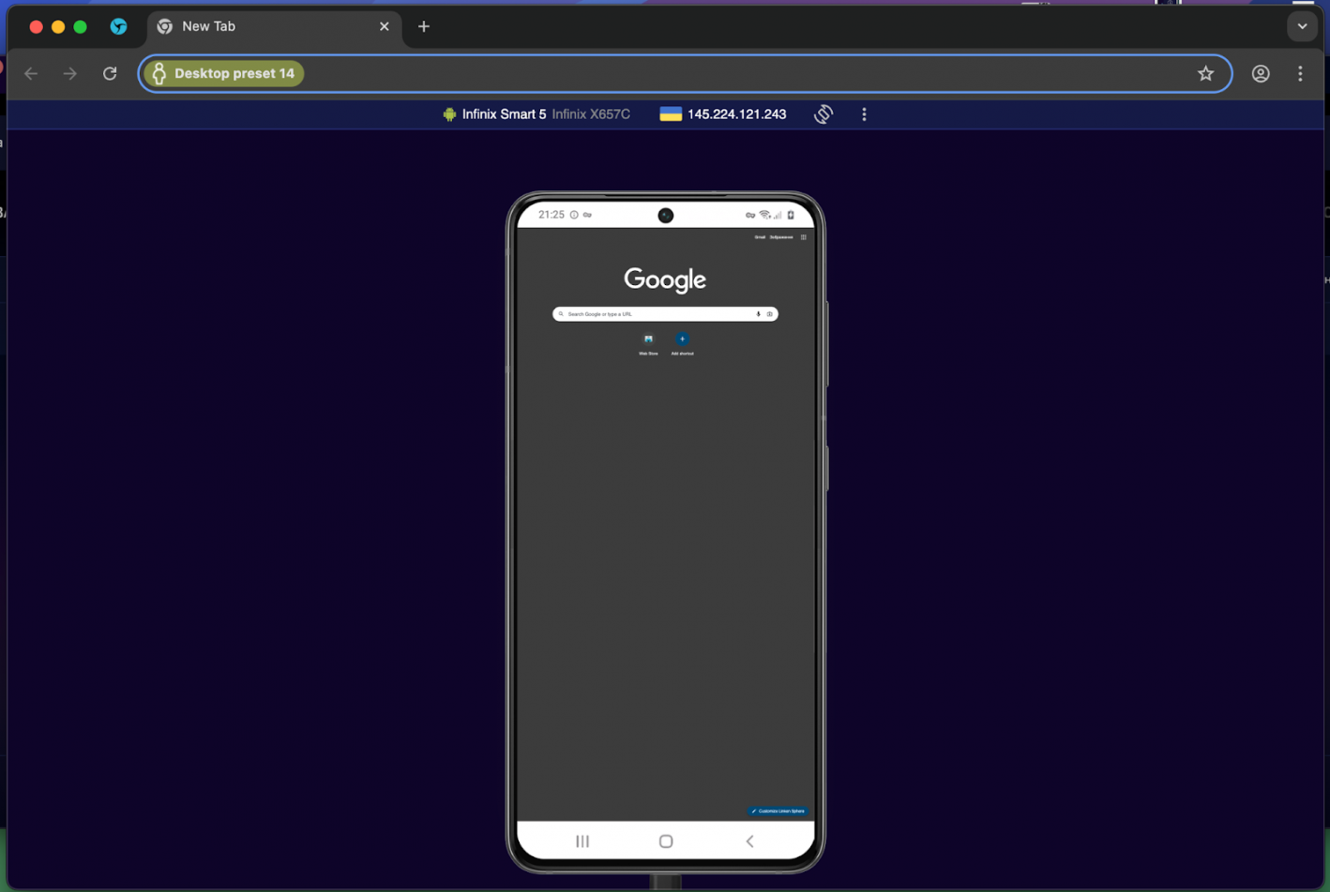Open the browser three-dot menu
Viewport: 1330px width, 892px height.
click(1300, 73)
